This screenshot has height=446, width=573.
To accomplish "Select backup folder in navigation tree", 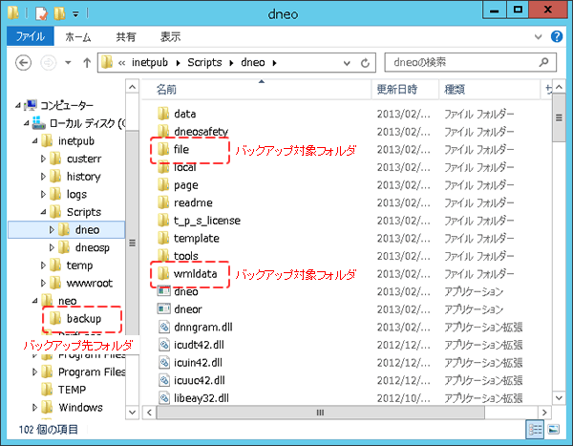I will coord(84,317).
